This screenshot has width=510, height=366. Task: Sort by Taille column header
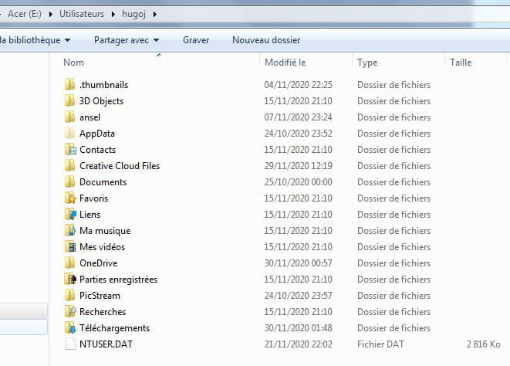(x=461, y=63)
